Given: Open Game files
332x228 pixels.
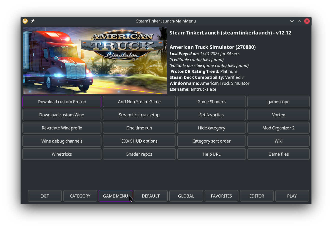Looking at the screenshot, I should tap(278, 154).
